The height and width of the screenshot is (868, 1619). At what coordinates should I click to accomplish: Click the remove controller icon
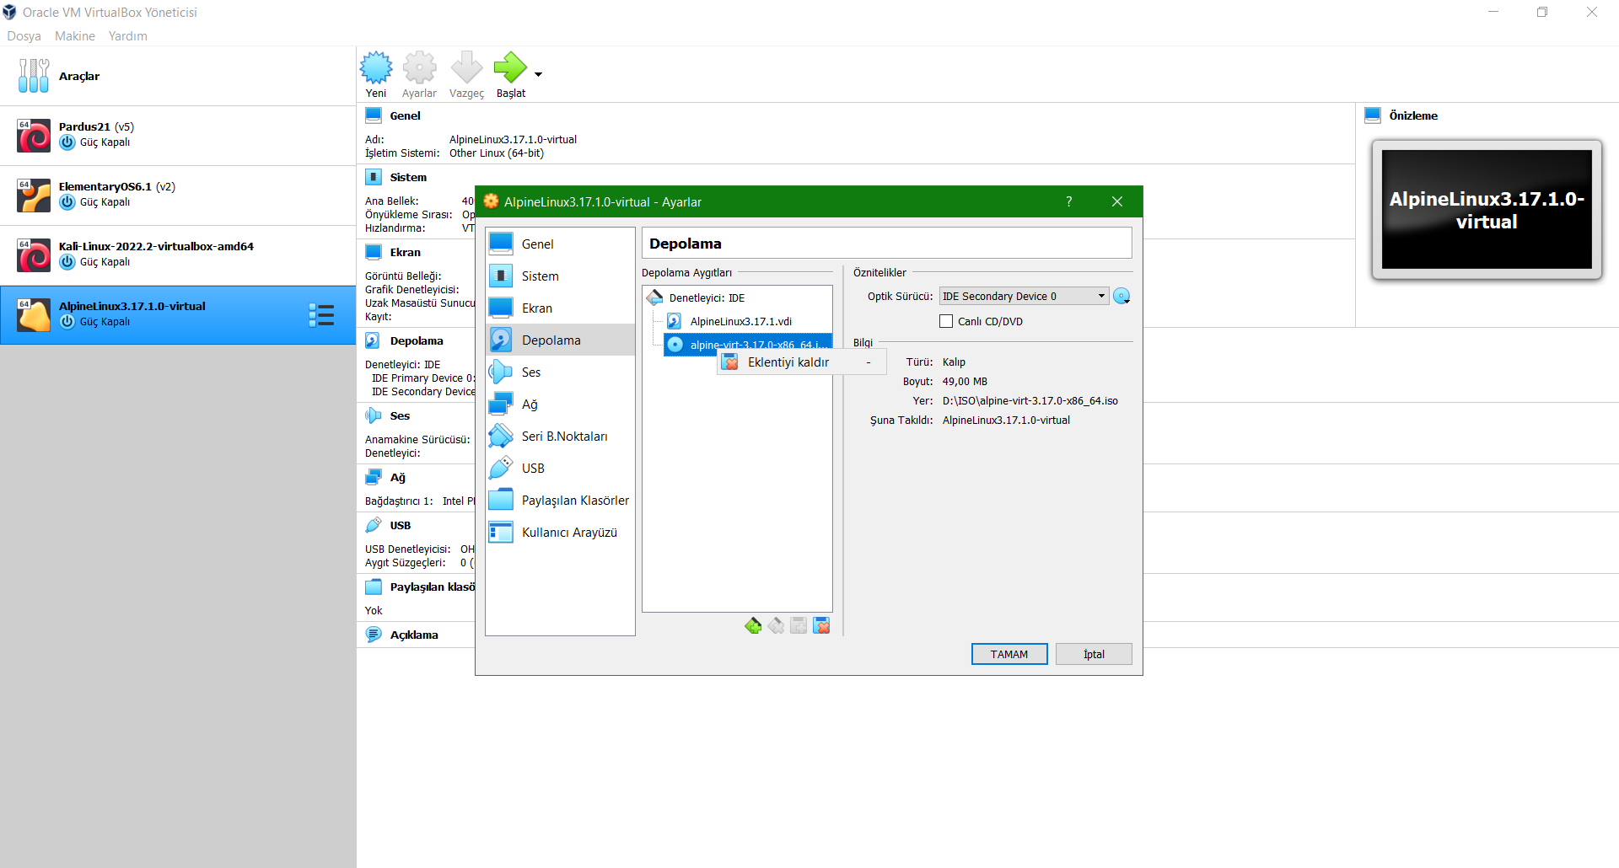coord(776,625)
